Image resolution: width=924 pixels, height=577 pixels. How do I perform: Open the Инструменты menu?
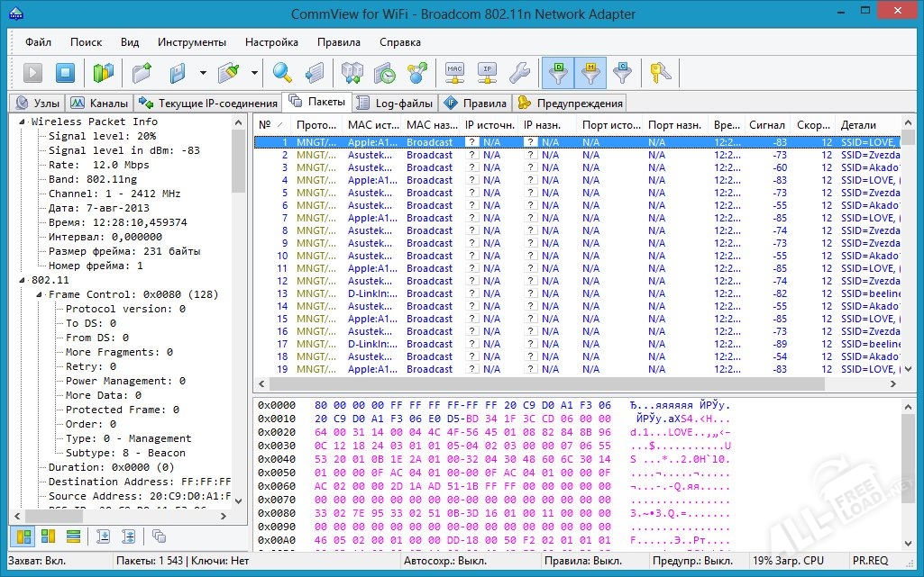tap(191, 42)
